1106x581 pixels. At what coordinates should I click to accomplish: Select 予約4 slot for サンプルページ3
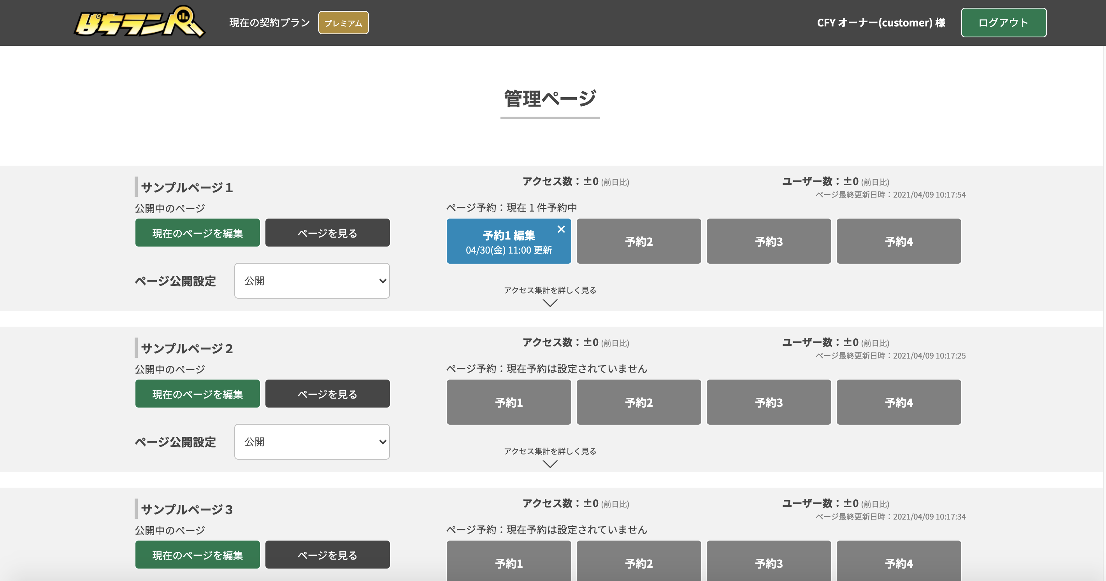898,563
